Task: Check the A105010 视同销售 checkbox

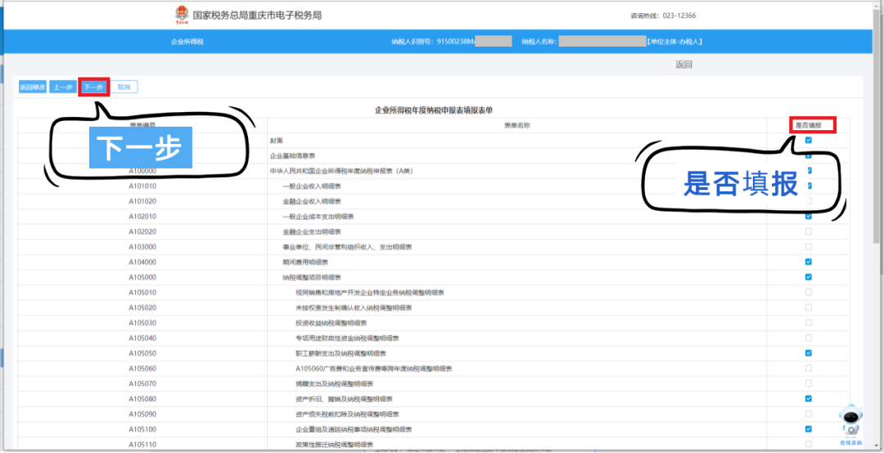Action: 809,293
